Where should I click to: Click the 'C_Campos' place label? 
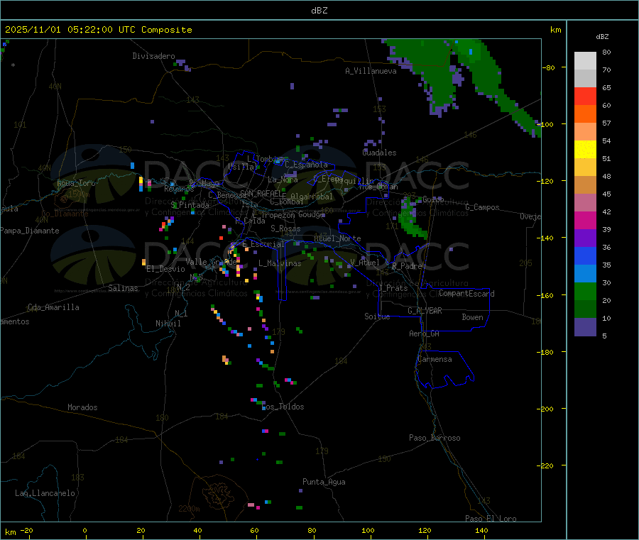(483, 207)
